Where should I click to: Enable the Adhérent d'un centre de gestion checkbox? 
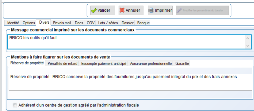[15, 105]
